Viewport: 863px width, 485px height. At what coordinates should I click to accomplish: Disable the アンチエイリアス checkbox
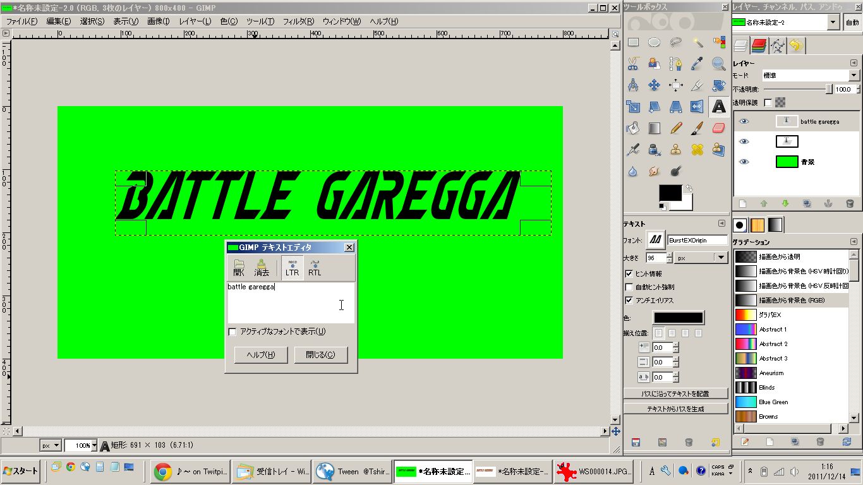tap(629, 300)
